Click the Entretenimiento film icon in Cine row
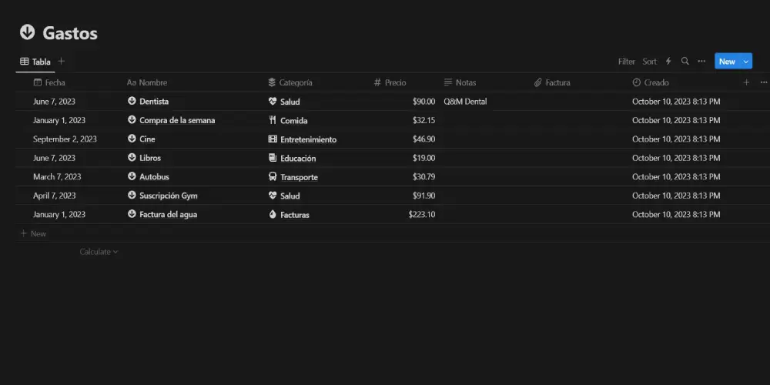 (x=273, y=139)
